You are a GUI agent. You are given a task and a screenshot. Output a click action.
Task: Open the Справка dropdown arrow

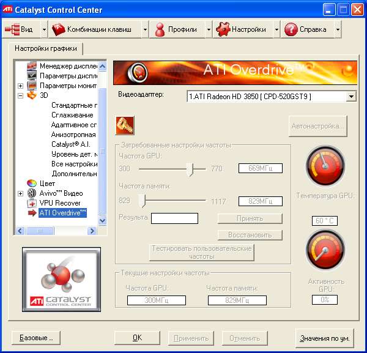pyautogui.click(x=338, y=29)
